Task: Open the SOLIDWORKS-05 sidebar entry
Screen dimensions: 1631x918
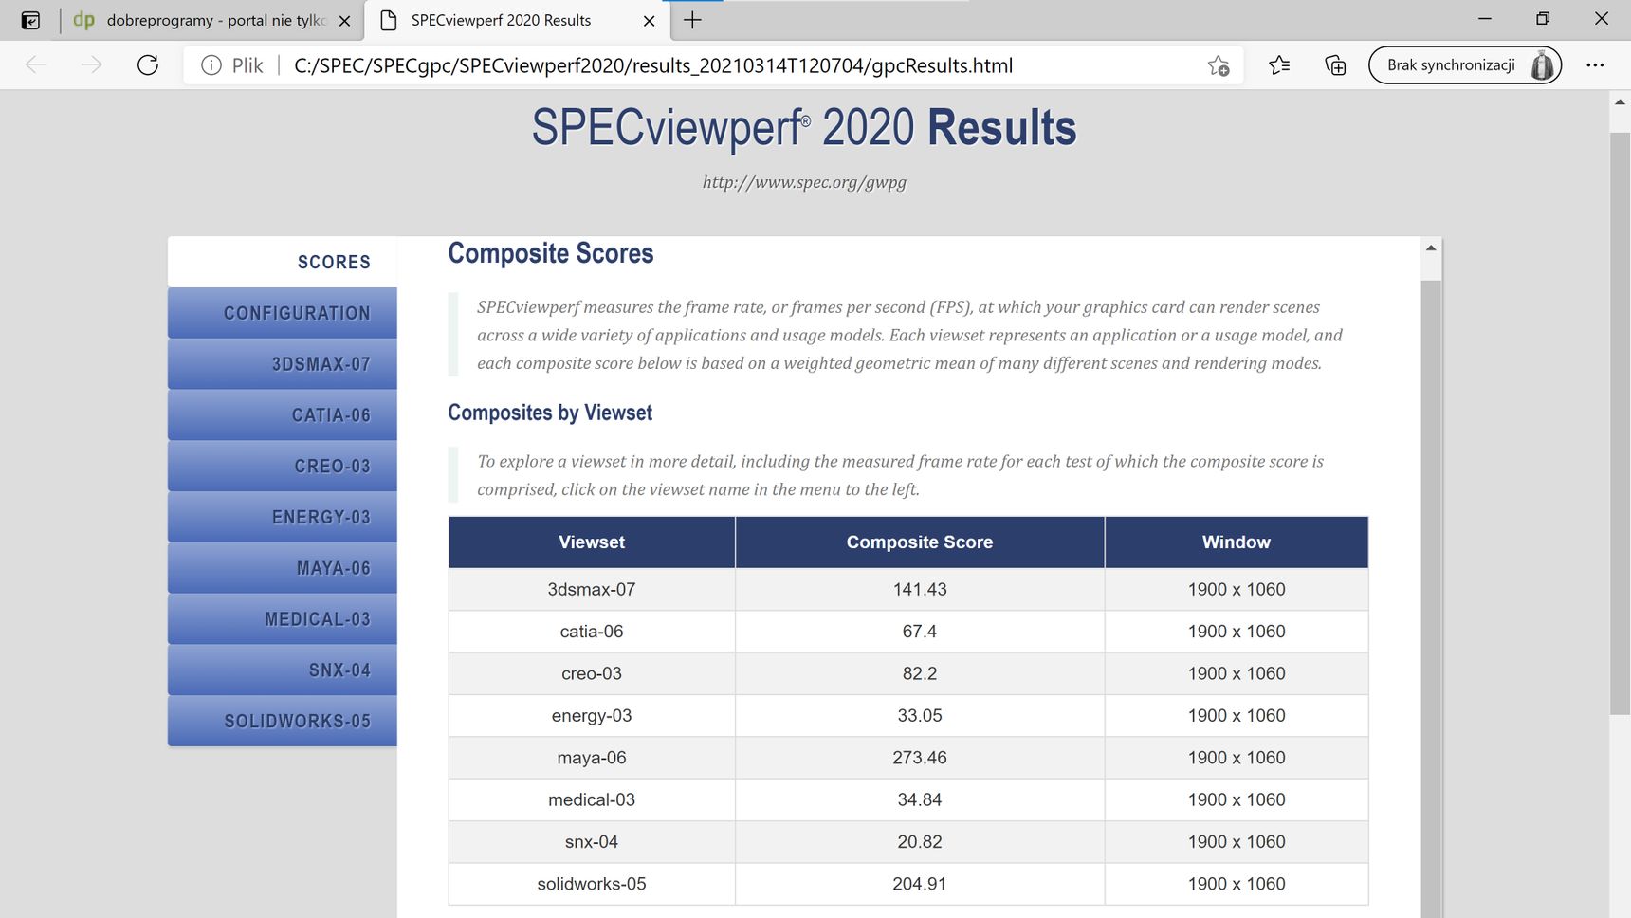Action: pyautogui.click(x=283, y=722)
